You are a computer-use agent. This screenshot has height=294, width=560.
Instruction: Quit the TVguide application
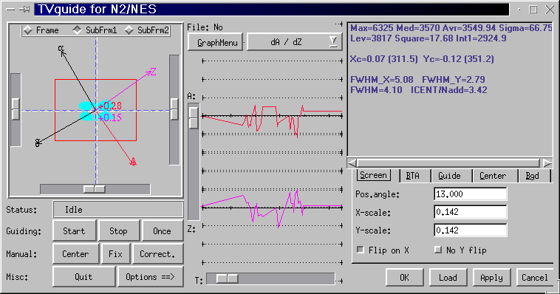tap(83, 276)
